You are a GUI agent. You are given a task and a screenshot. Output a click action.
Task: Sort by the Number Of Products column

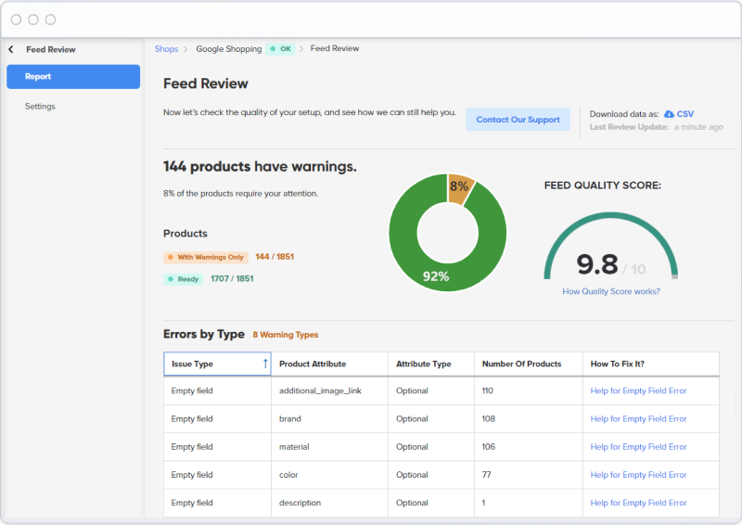521,364
